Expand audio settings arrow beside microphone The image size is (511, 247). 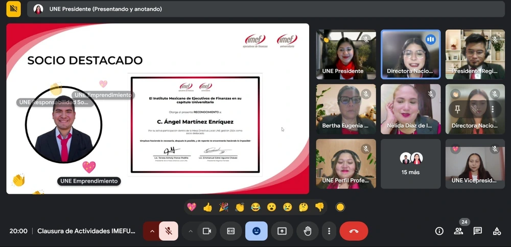click(152, 231)
